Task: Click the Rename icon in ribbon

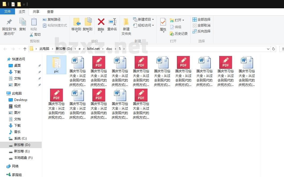Action: tap(112, 22)
